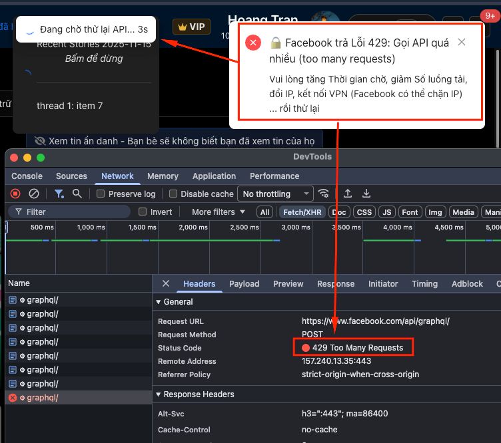This screenshot has height=443, width=501.
Task: Enable the Disable cache checkbox
Action: pos(173,194)
